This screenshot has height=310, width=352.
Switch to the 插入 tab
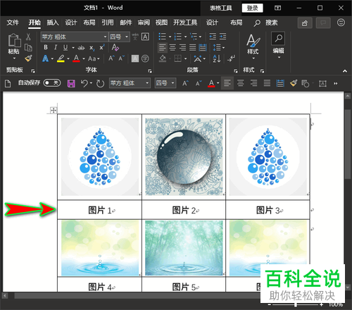pyautogui.click(x=53, y=23)
